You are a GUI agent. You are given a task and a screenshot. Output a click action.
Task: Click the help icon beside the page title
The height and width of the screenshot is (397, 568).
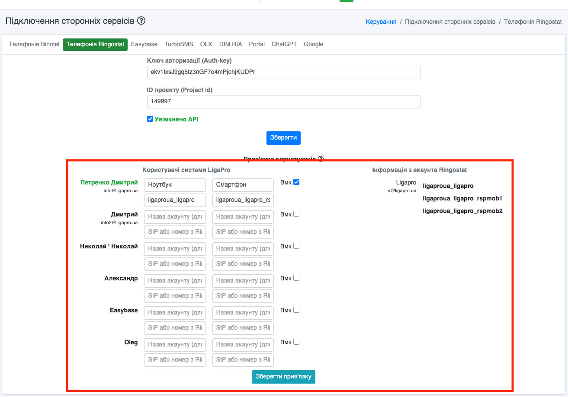[x=141, y=21]
